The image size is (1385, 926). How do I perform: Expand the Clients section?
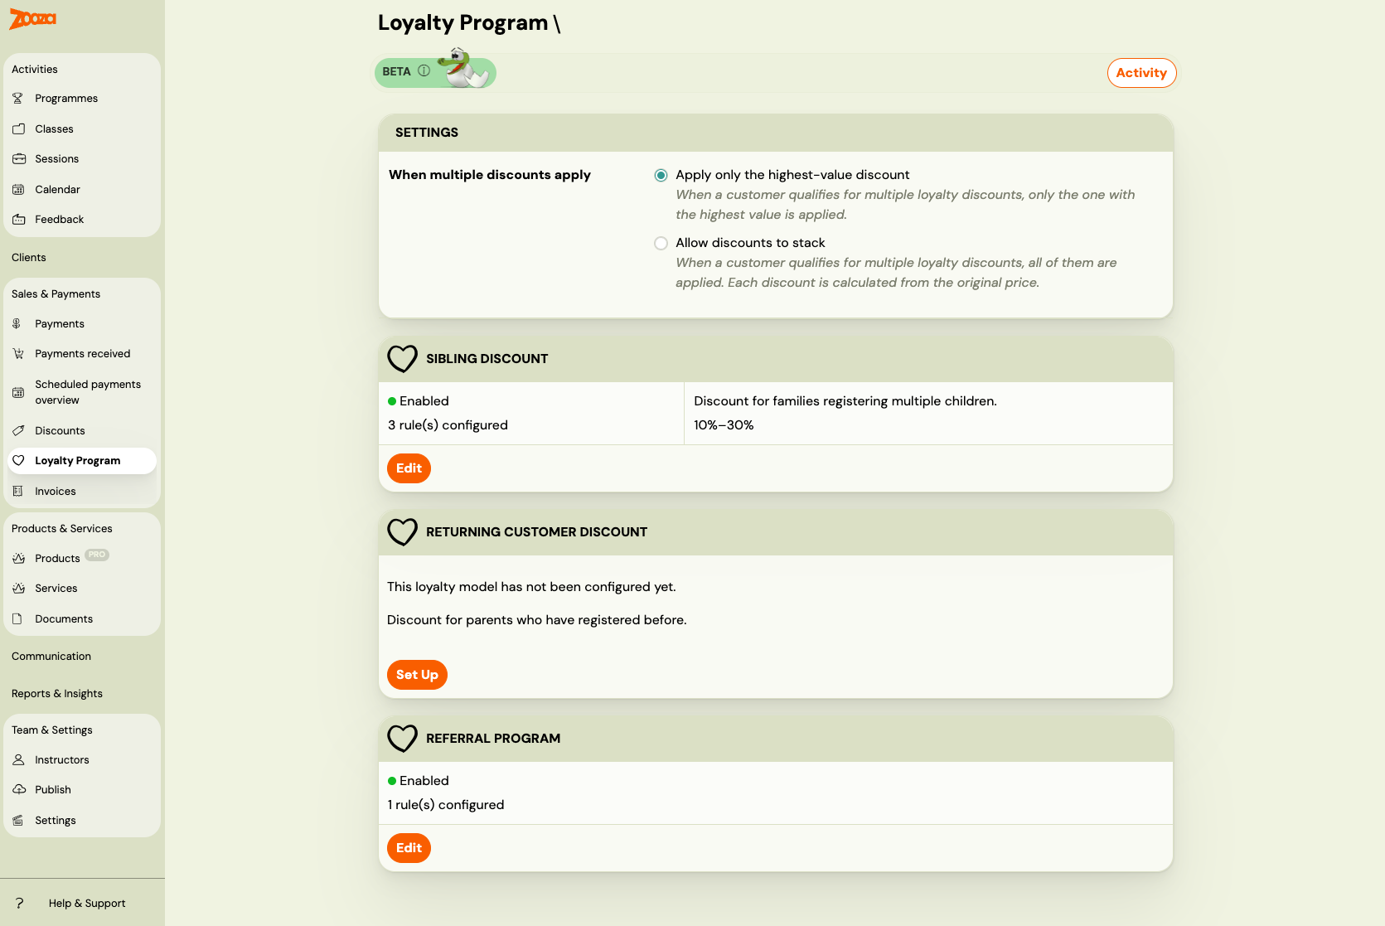pos(28,257)
